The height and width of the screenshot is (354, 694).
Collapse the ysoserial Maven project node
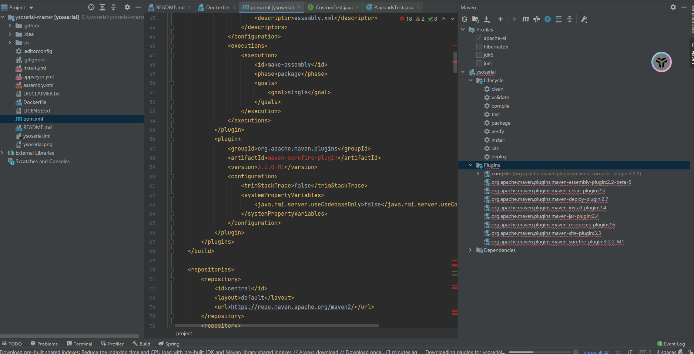click(x=463, y=72)
